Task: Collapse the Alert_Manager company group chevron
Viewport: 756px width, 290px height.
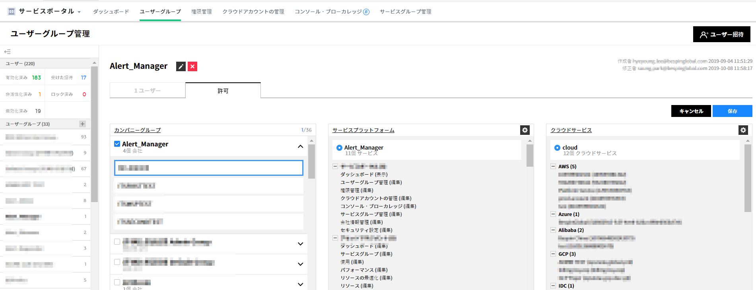Action: click(300, 146)
